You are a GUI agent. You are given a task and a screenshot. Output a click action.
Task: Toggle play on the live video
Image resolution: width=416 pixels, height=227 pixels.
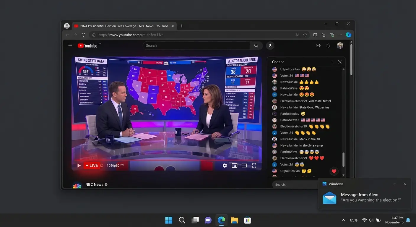(x=79, y=166)
